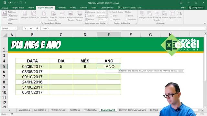This screenshot has width=207, height=116.
Task: Switch to the Revisão tab
Action: (83, 8)
